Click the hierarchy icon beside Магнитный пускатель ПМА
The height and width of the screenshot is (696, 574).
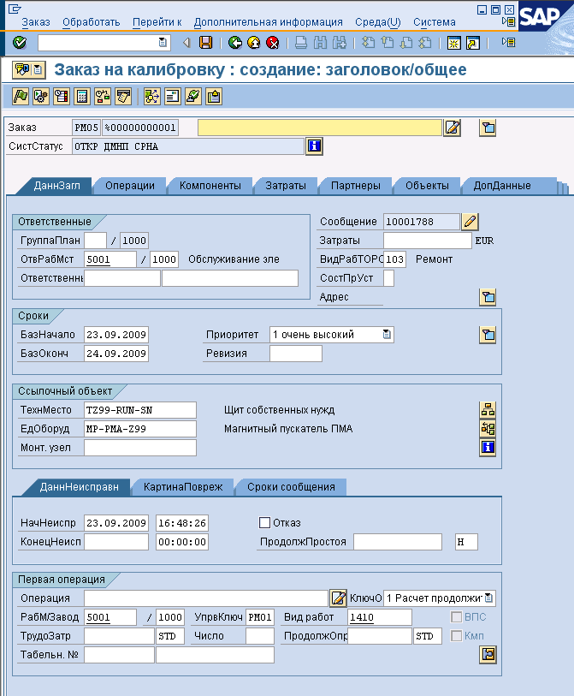click(488, 429)
